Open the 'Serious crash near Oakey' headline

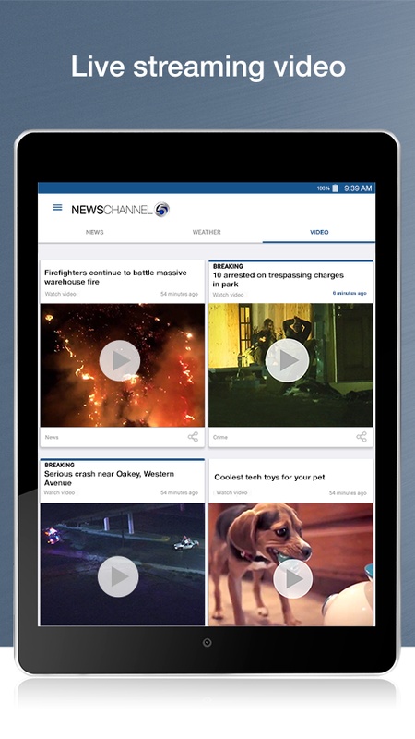click(x=109, y=479)
